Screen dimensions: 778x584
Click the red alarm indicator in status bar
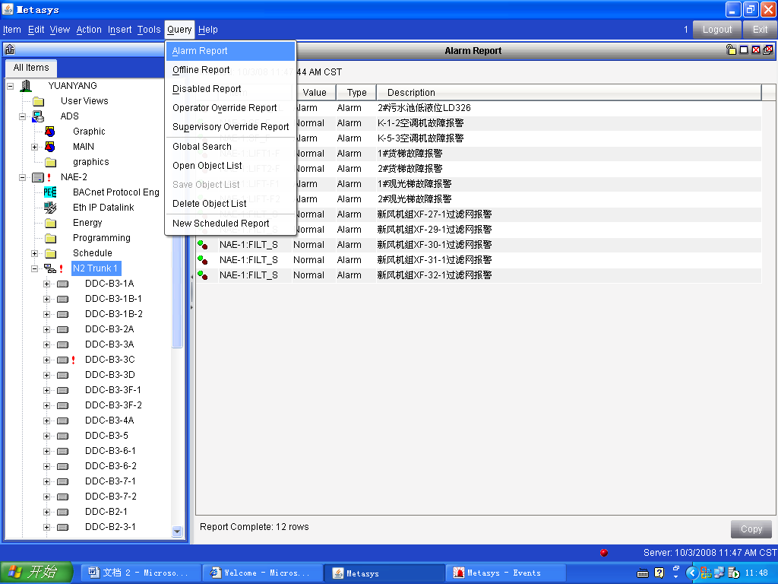point(604,553)
